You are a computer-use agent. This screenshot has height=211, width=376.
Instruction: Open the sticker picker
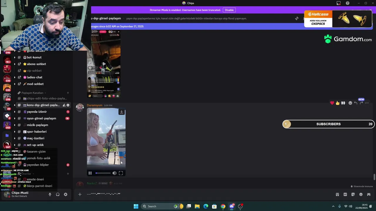pos(353,194)
